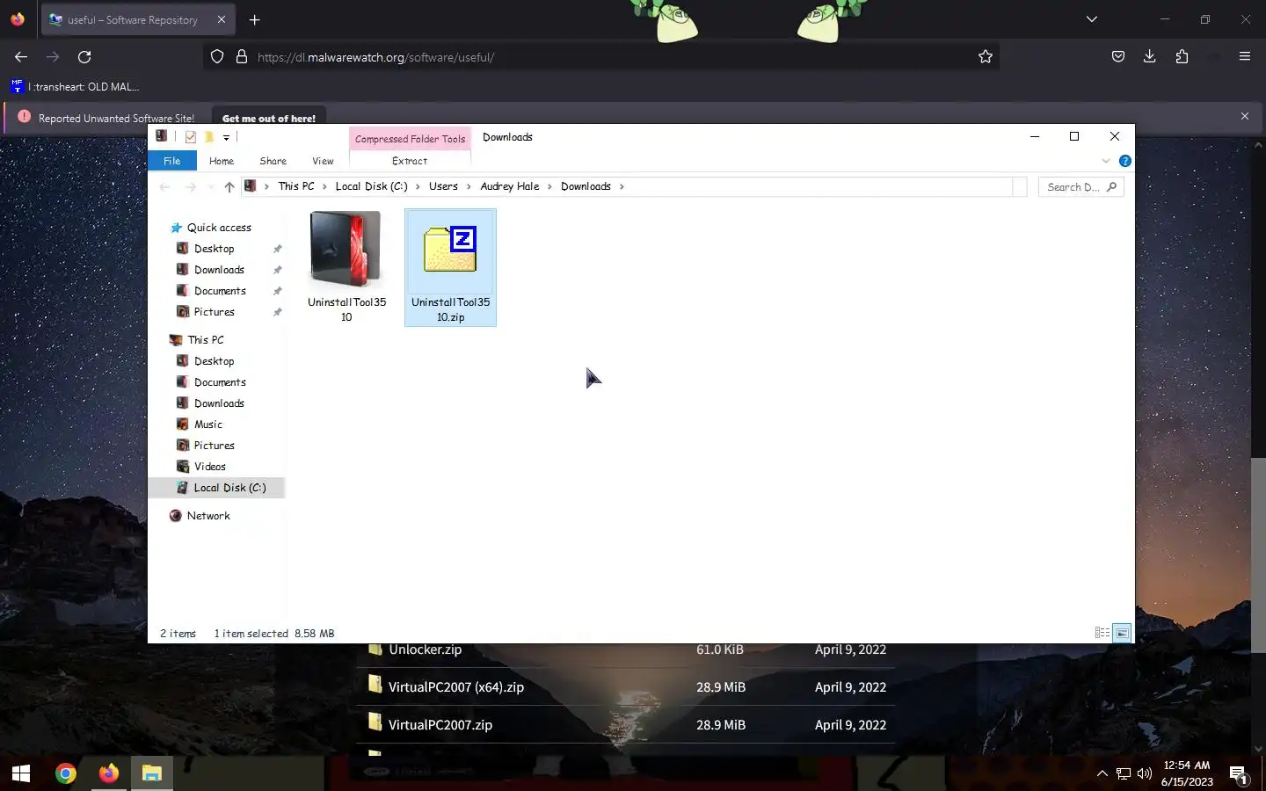The image size is (1266, 791).
Task: Launch Google Chrome from the taskbar
Action: pyautogui.click(x=66, y=773)
